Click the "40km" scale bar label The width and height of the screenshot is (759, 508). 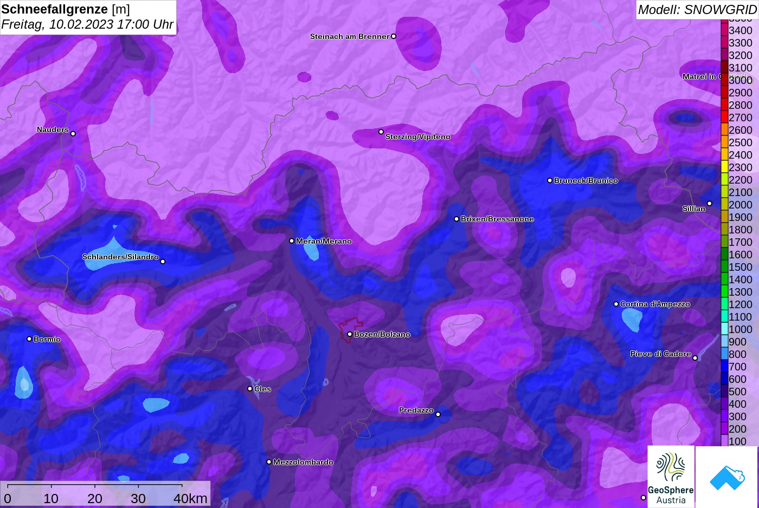[190, 498]
